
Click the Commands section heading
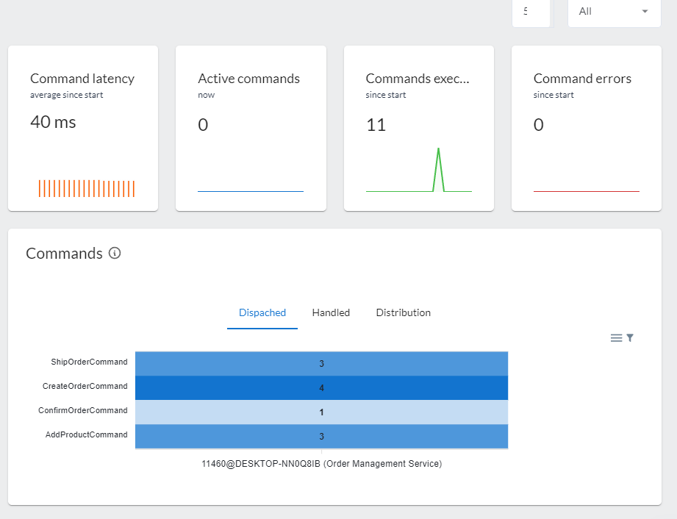(x=65, y=254)
